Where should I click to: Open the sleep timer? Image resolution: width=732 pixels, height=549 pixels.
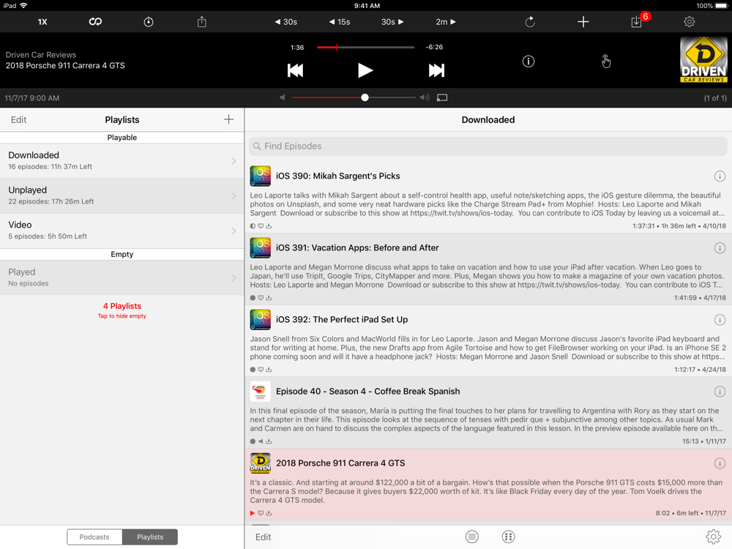tap(149, 22)
